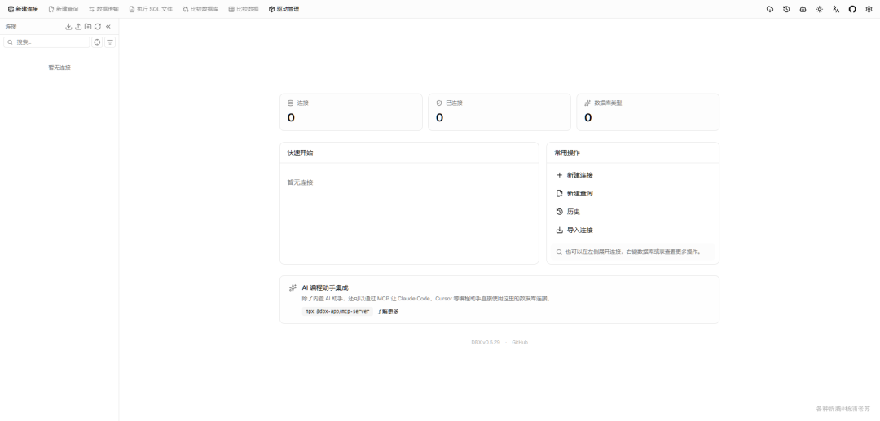This screenshot has width=880, height=421.
Task: Open the AI assistant robot icon
Action: point(803,9)
